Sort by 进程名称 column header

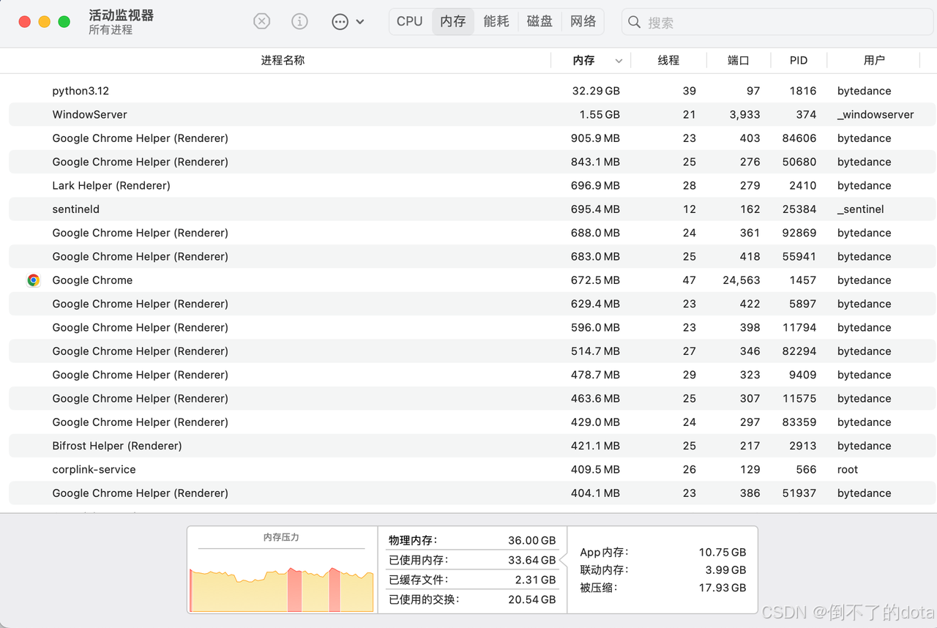pyautogui.click(x=283, y=61)
